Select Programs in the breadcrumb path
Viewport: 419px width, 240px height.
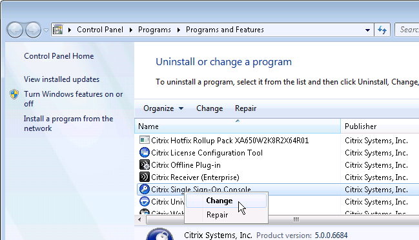click(x=154, y=30)
